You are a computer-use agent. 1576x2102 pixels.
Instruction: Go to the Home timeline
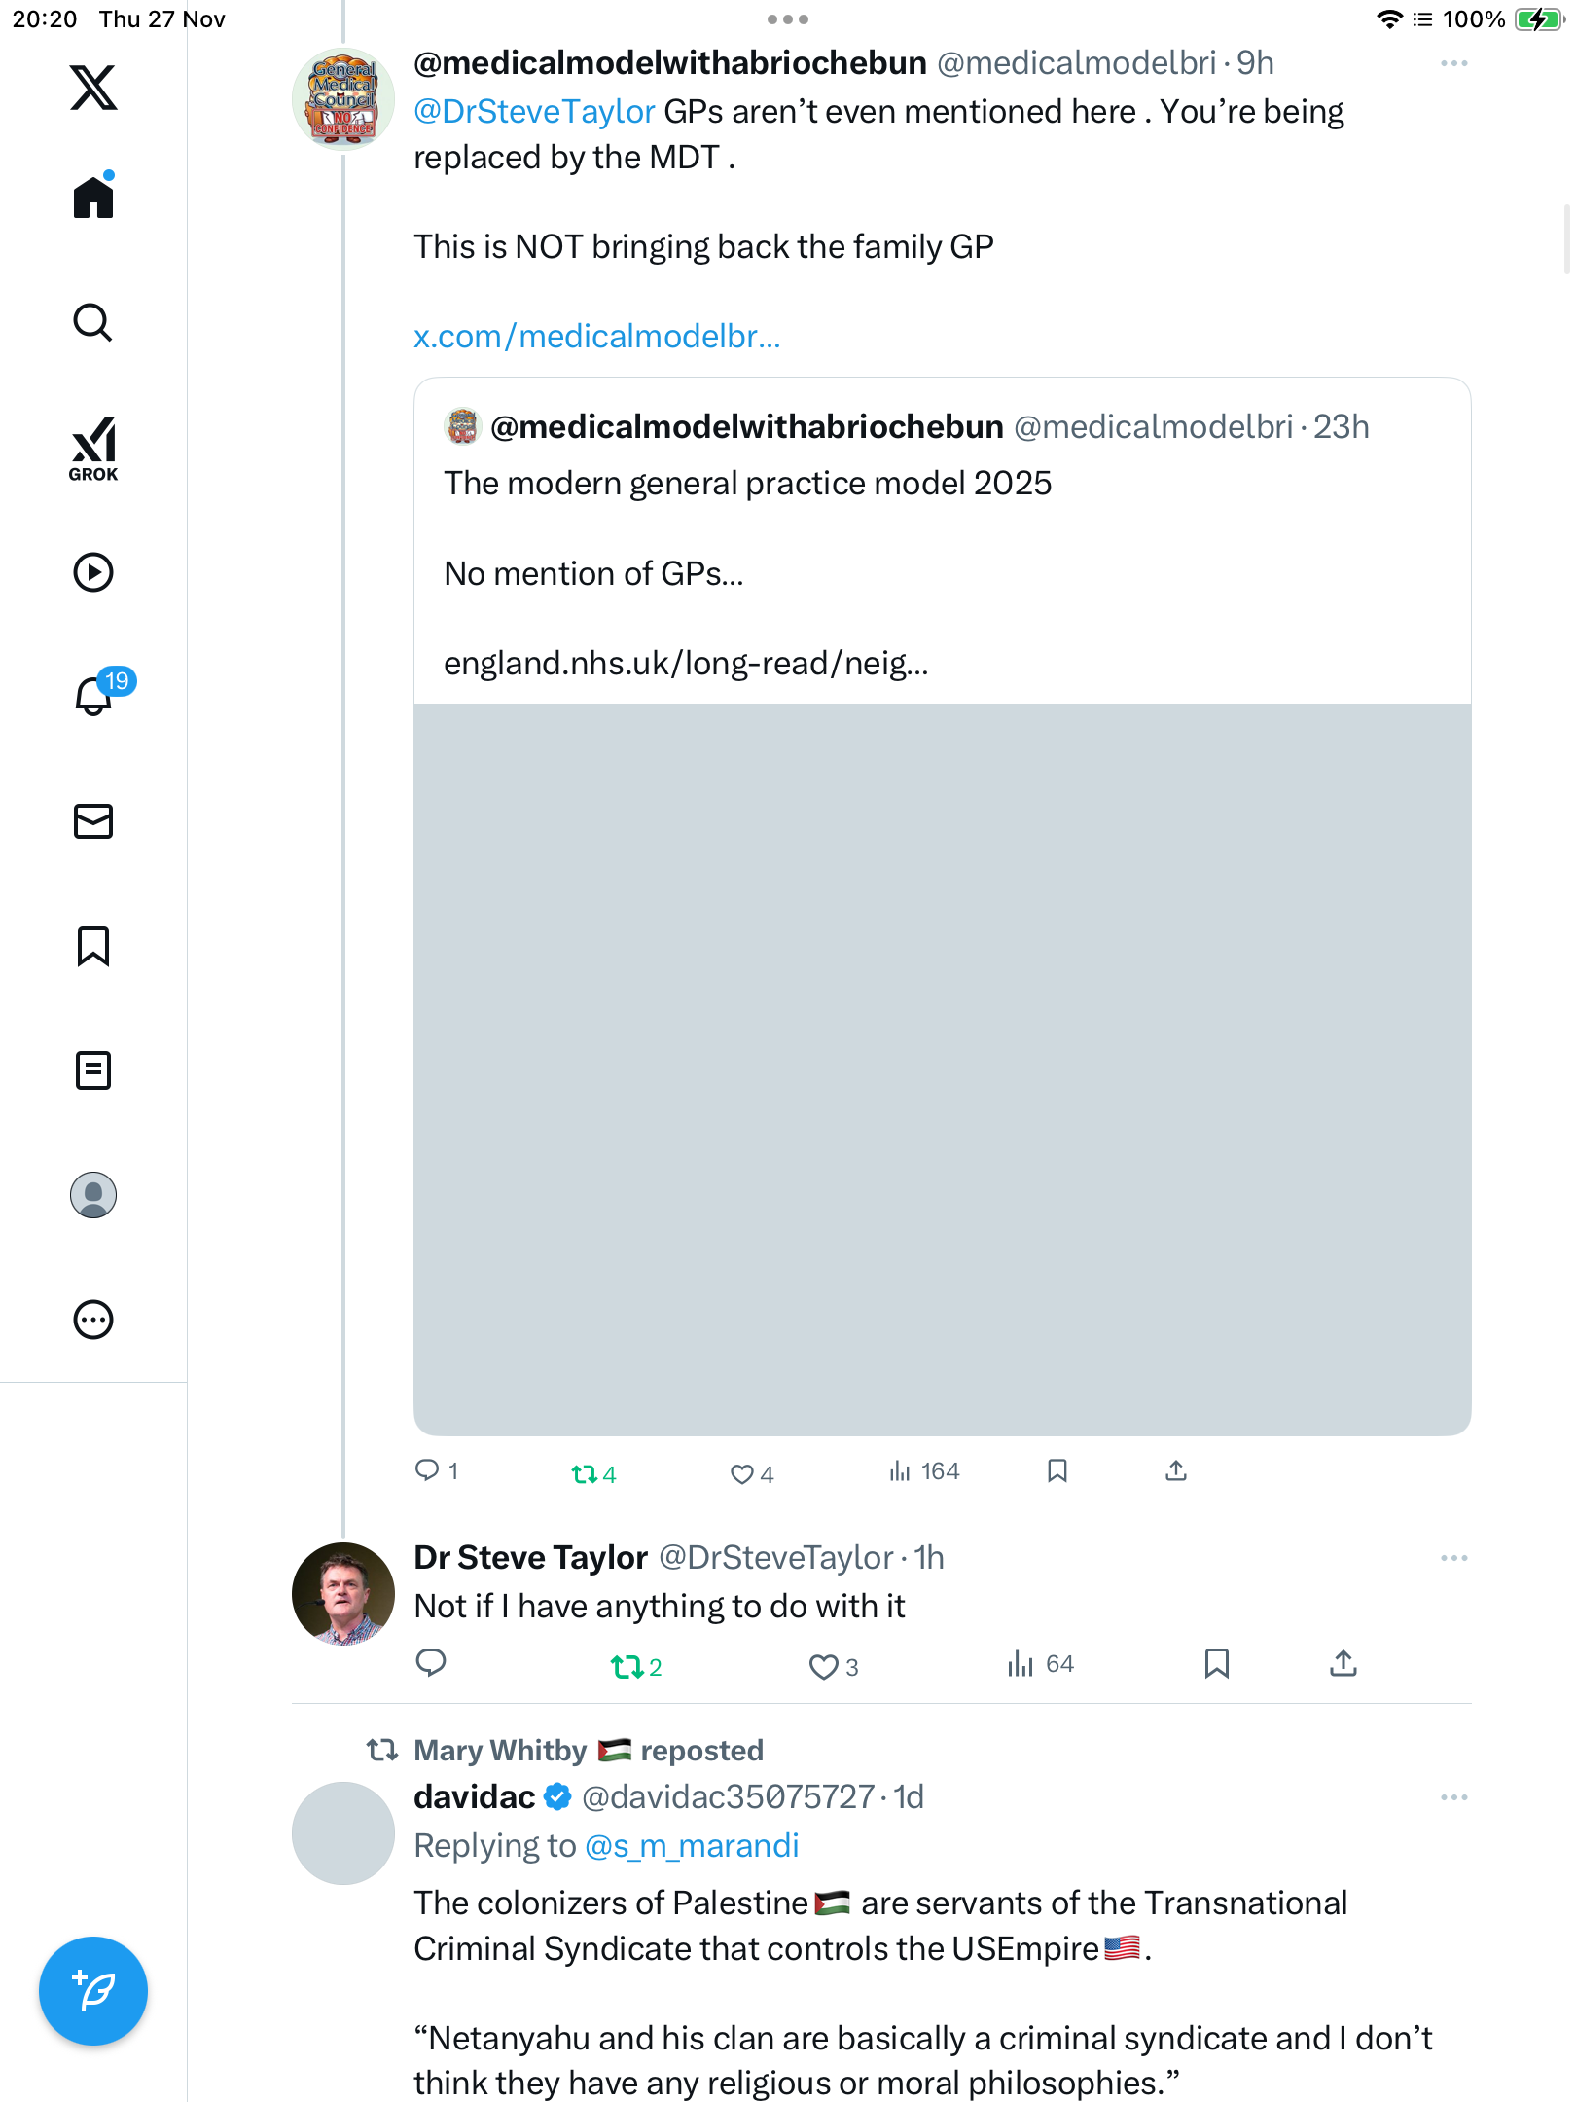(x=93, y=198)
